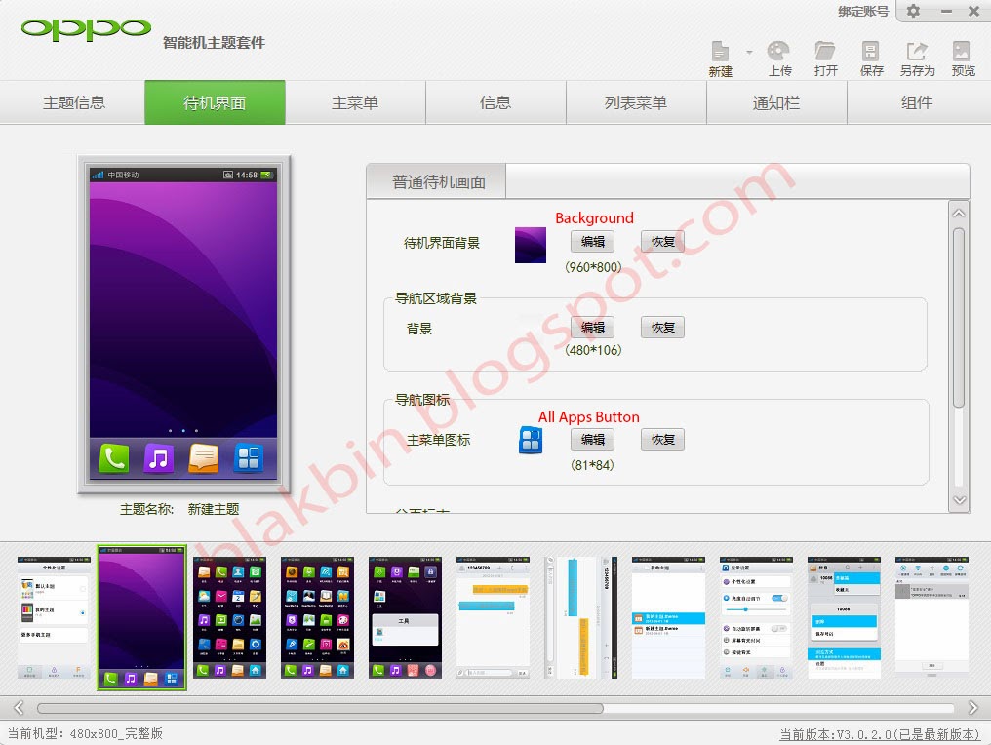
Task: Click the settings panel scroll-down arrow
Action: click(x=959, y=500)
